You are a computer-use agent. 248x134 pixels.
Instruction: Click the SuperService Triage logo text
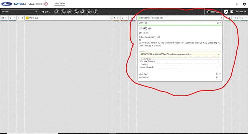point(31,4)
